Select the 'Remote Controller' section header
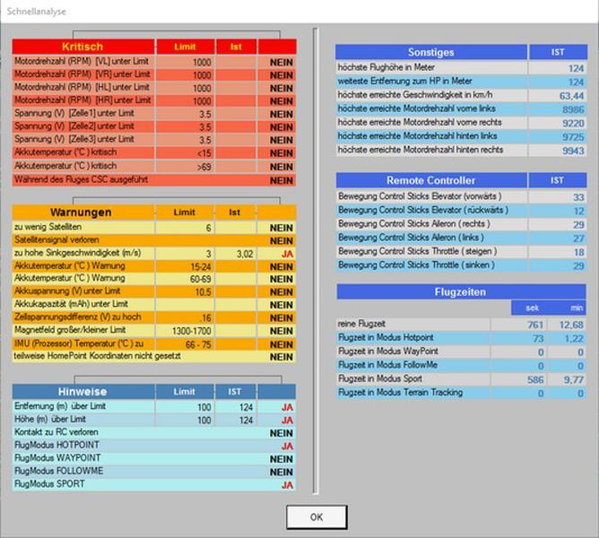 click(x=431, y=180)
